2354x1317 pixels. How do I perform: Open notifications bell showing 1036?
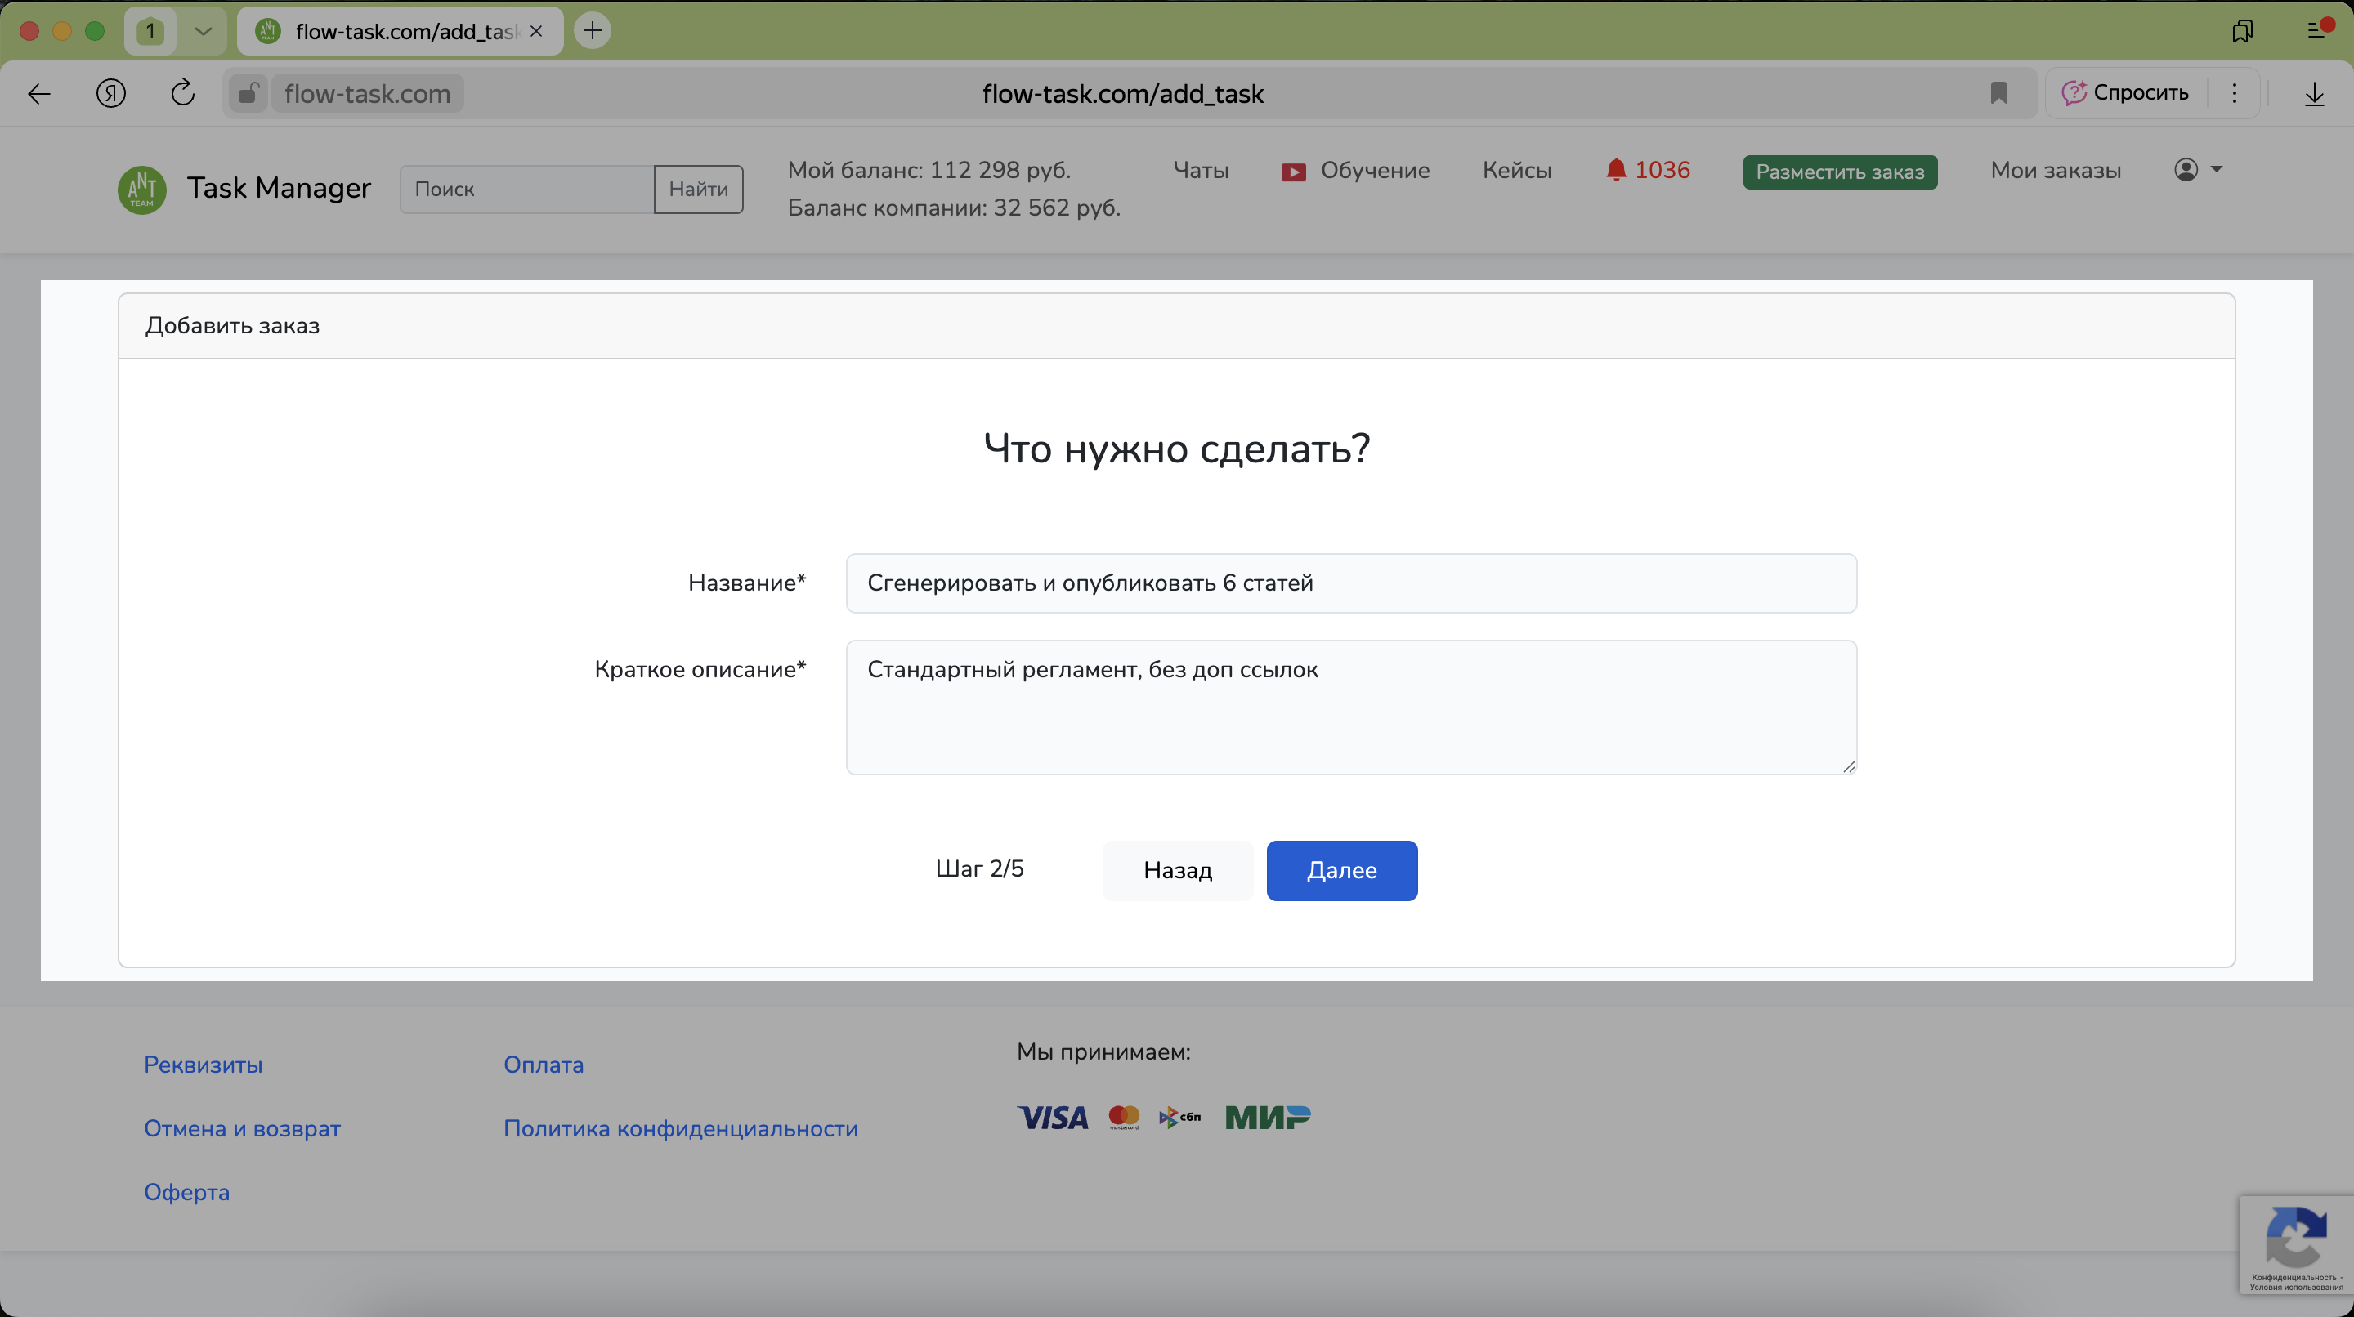tap(1648, 170)
